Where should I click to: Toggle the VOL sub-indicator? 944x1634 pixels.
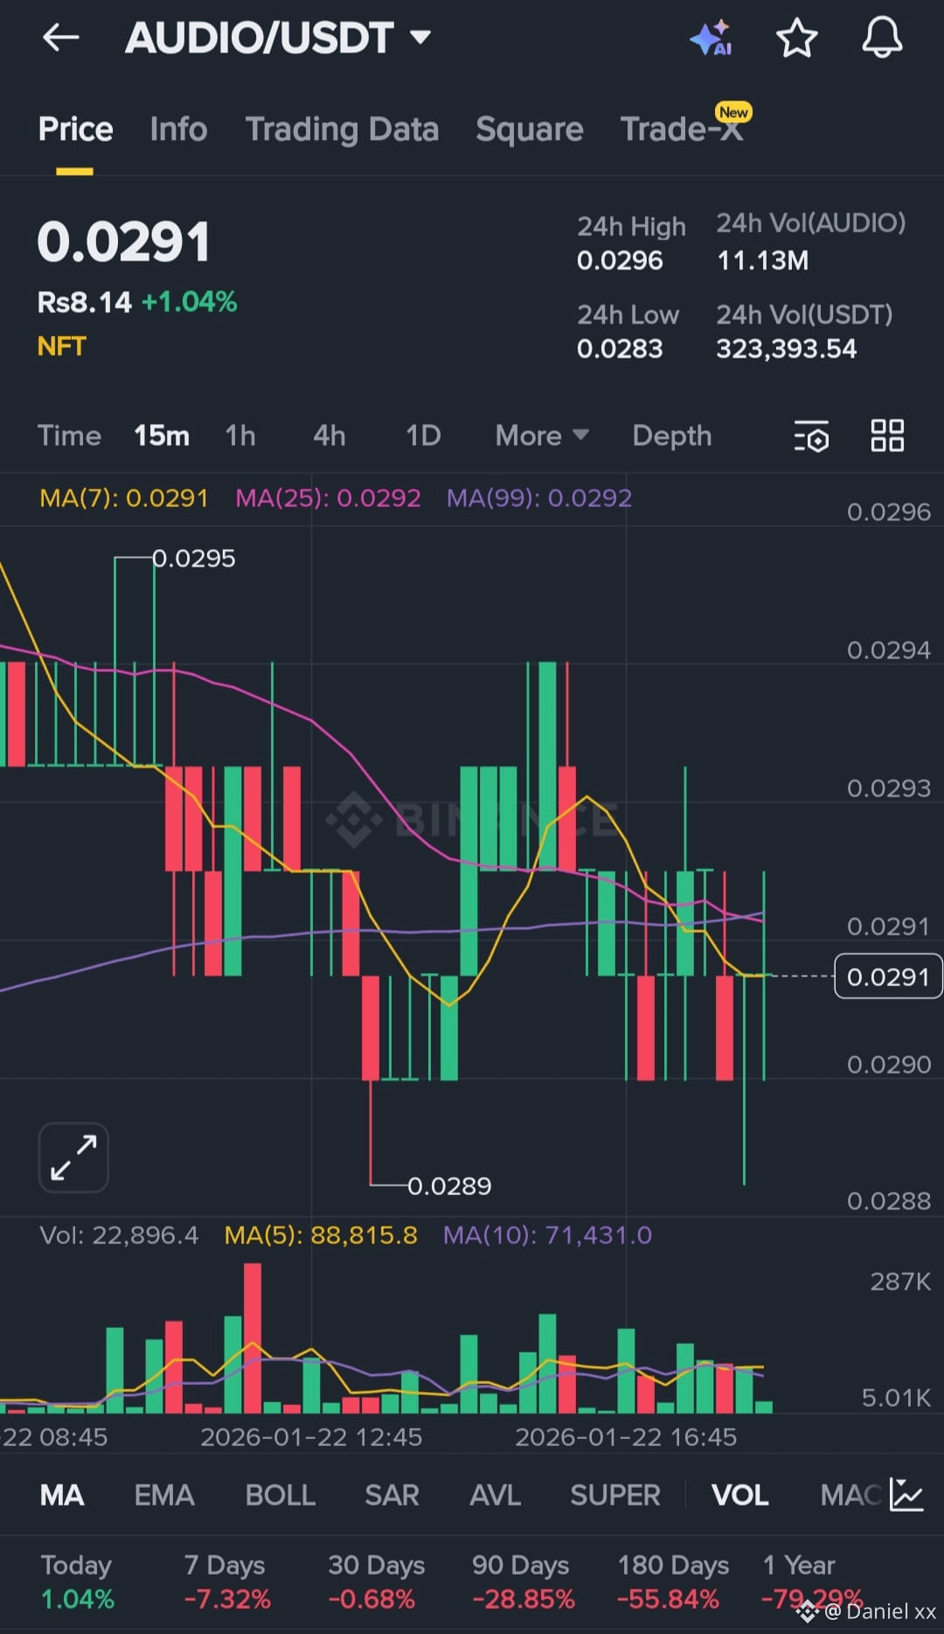coord(740,1495)
